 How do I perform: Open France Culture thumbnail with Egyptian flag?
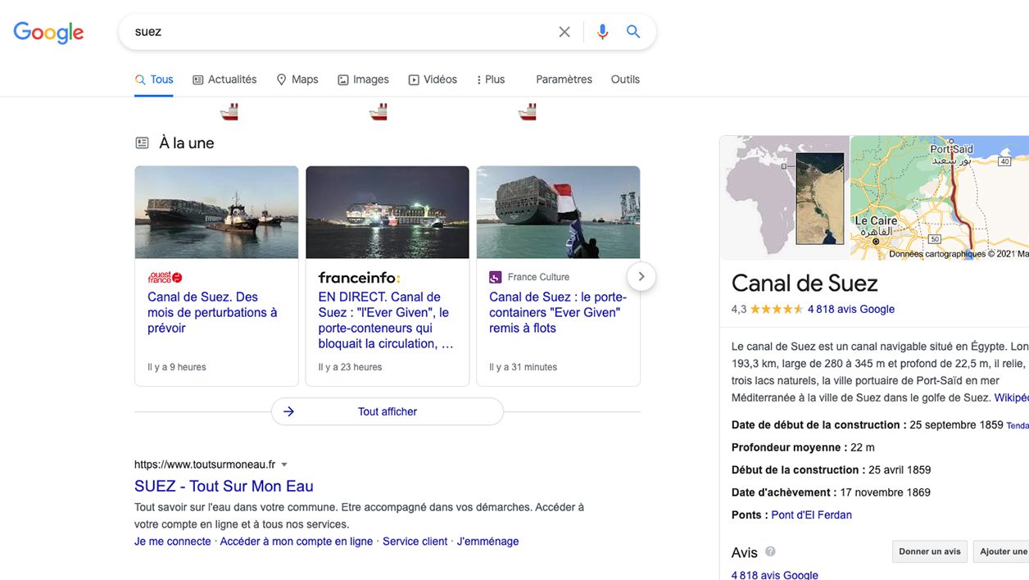[558, 212]
